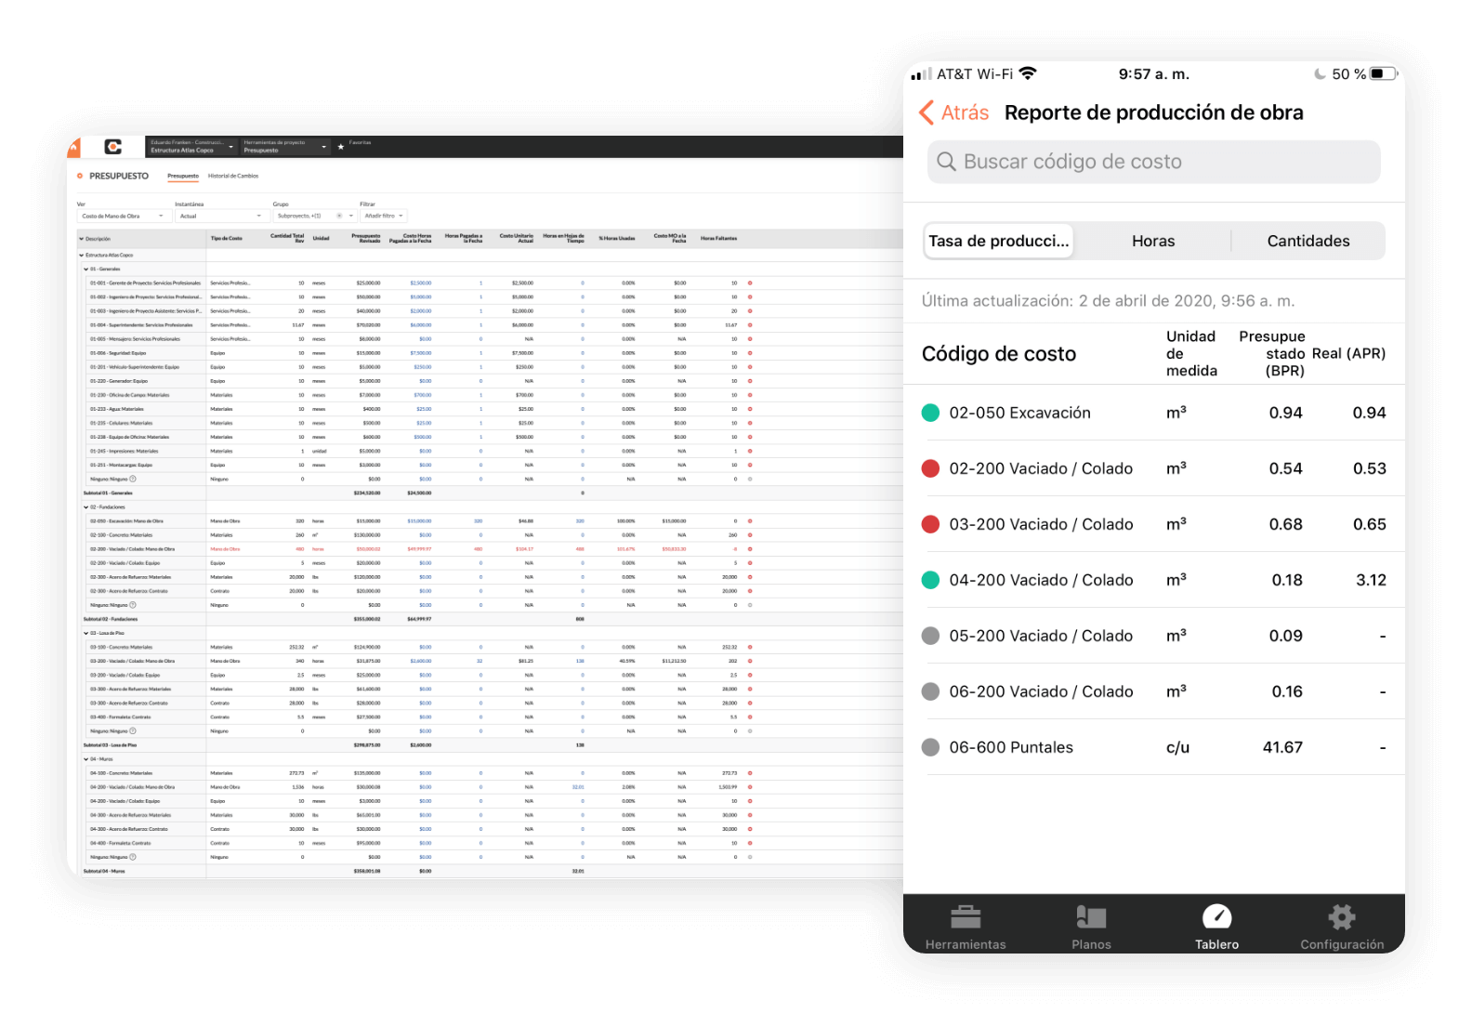Click the $7,500.00 link on row 01-006 Seguridad
The width and height of the screenshot is (1472, 1026).
click(x=421, y=353)
